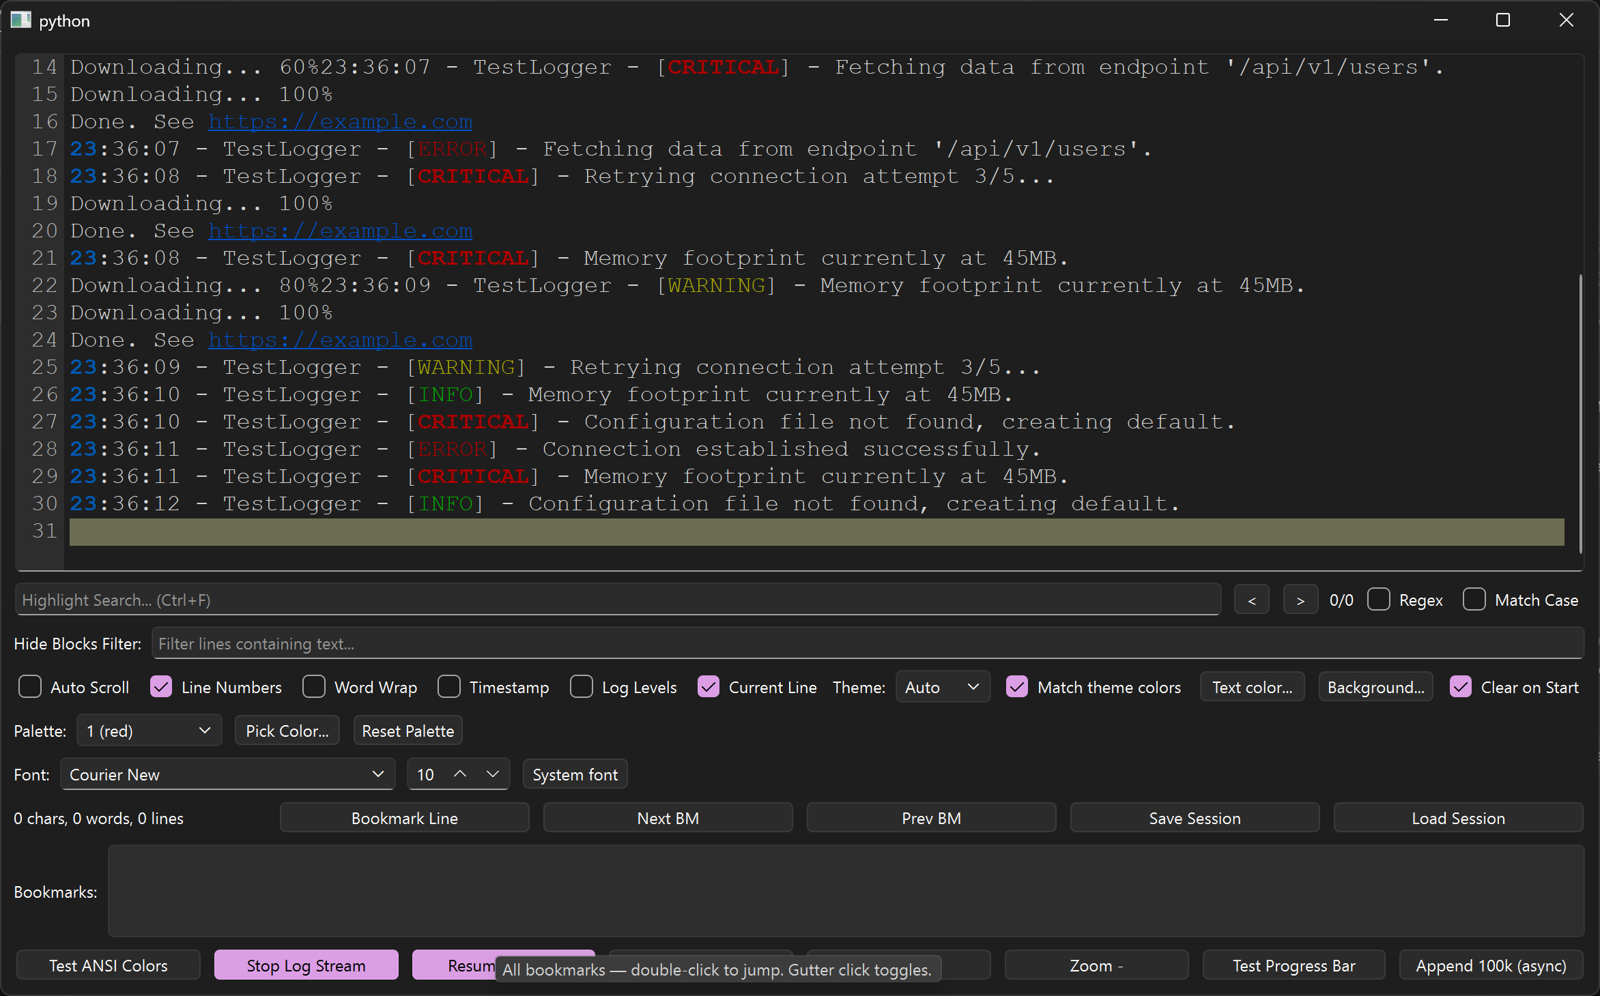Maximize the python window
The image size is (1600, 996).
tap(1503, 20)
